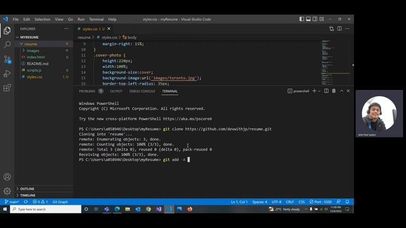This screenshot has height=228, width=406.
Task: Kill the terminal with the trash icon
Action: click(x=334, y=91)
